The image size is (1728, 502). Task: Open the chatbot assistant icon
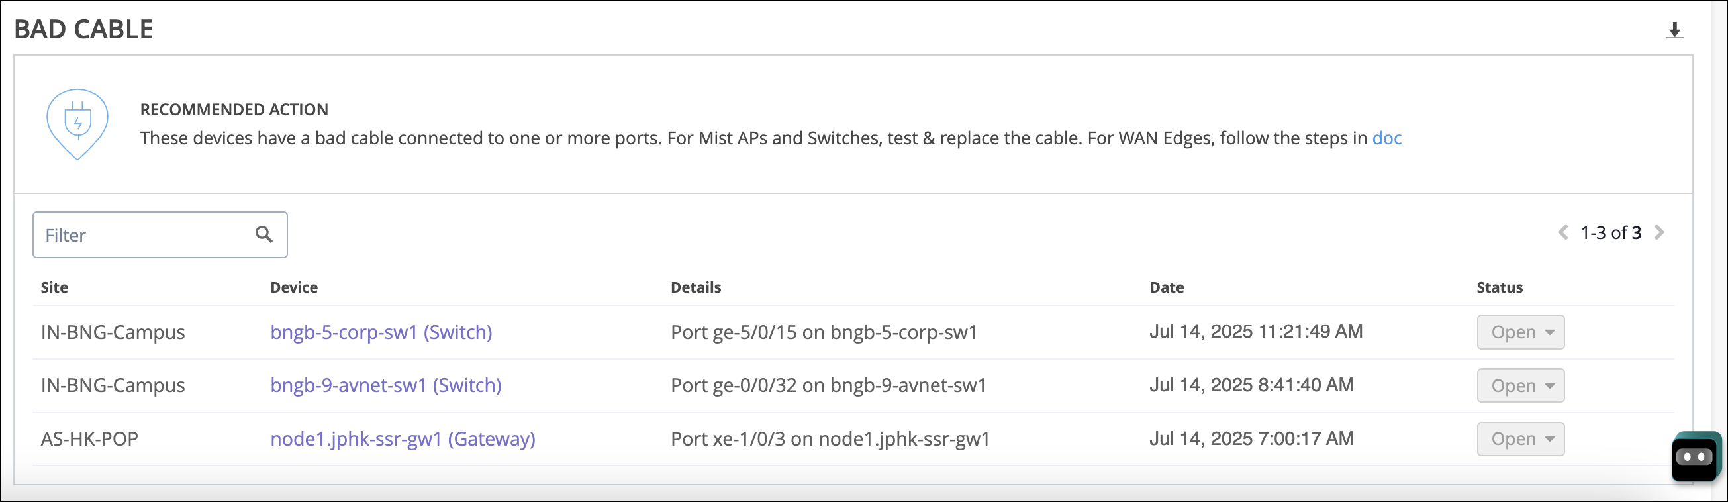[1696, 457]
